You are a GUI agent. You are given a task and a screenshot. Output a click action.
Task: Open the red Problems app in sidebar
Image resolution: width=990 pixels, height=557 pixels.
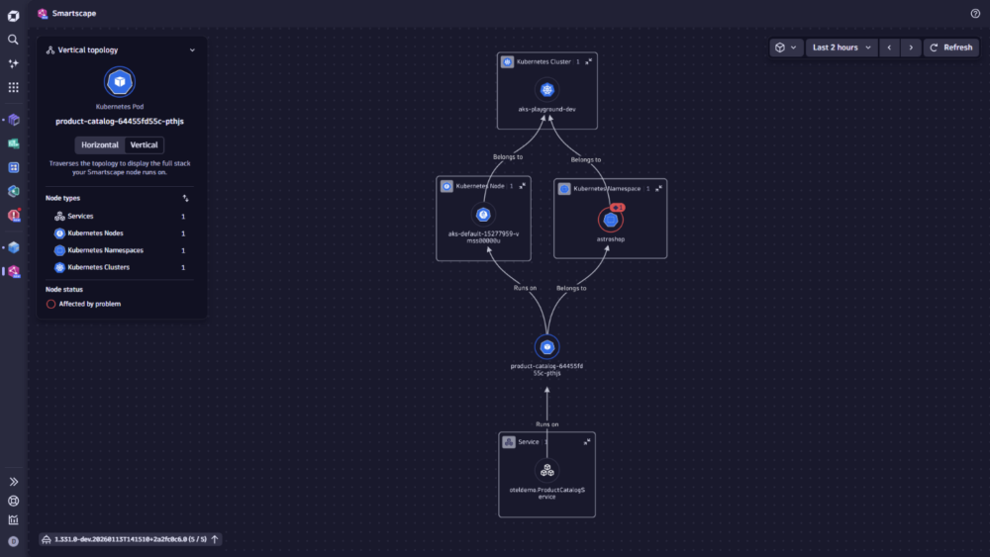(x=14, y=215)
